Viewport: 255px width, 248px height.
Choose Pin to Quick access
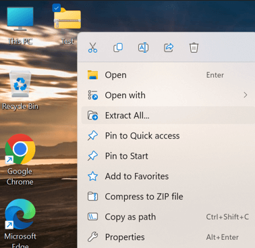[x=168, y=136]
